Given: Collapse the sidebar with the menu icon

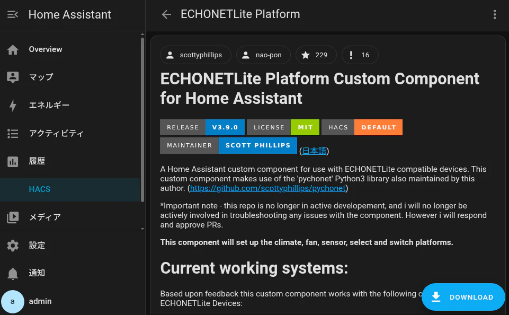Looking at the screenshot, I should (13, 15).
